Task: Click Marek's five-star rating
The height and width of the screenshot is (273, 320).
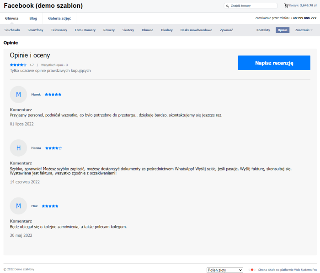Action: 53,94
